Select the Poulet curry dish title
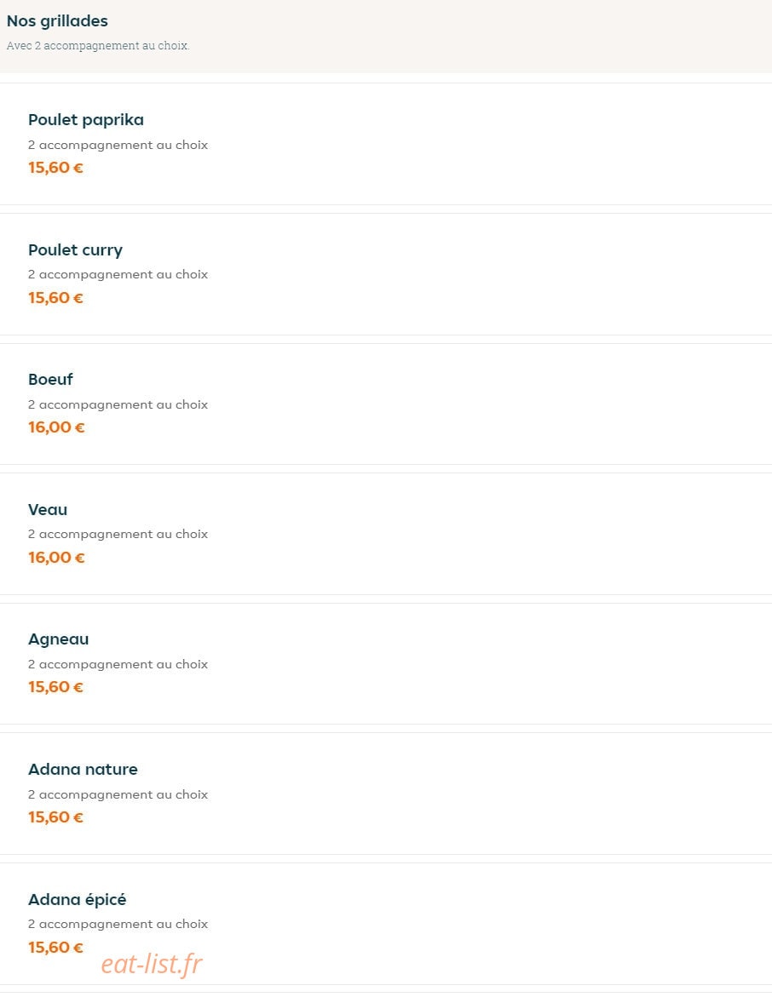 pyautogui.click(x=75, y=250)
